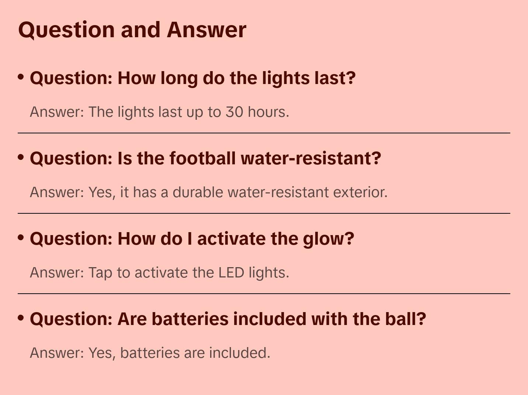The width and height of the screenshot is (528, 395).
Task: Open the "Are batteries included with the ball?" question
Action: pyautogui.click(x=228, y=319)
